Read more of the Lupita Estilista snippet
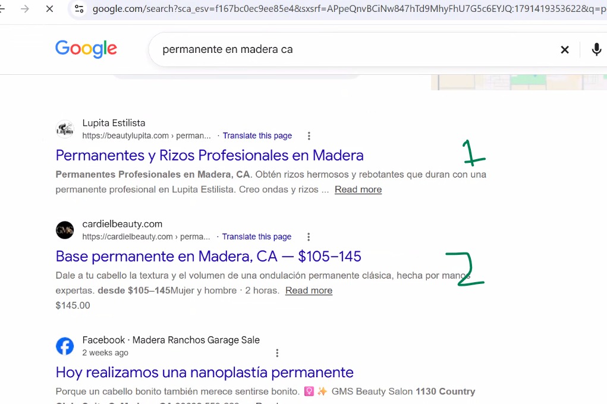607x404 pixels. [x=358, y=190]
